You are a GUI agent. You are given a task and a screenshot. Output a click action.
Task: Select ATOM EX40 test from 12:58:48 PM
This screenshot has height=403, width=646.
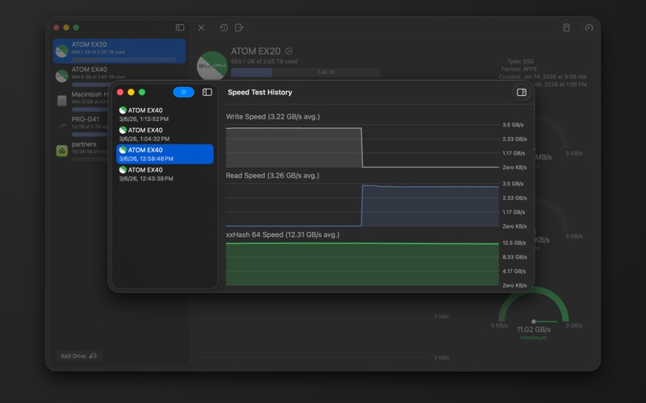pyautogui.click(x=165, y=154)
